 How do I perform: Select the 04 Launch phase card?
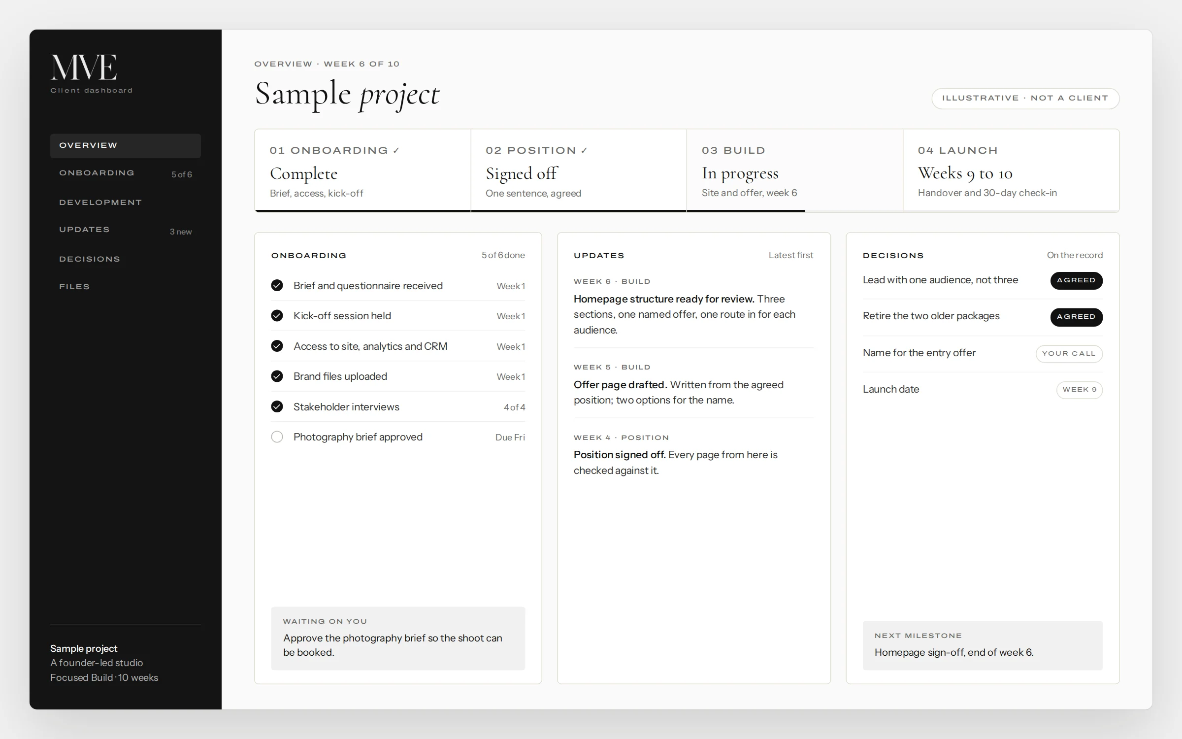(x=1011, y=170)
